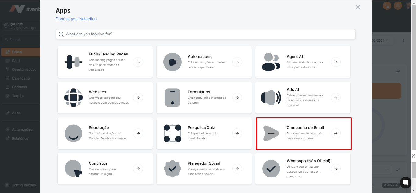Click the Ads AI speaker icon

[x=271, y=98]
